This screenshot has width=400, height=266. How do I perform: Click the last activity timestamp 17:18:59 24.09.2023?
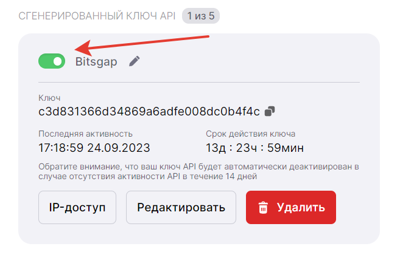[x=94, y=148]
